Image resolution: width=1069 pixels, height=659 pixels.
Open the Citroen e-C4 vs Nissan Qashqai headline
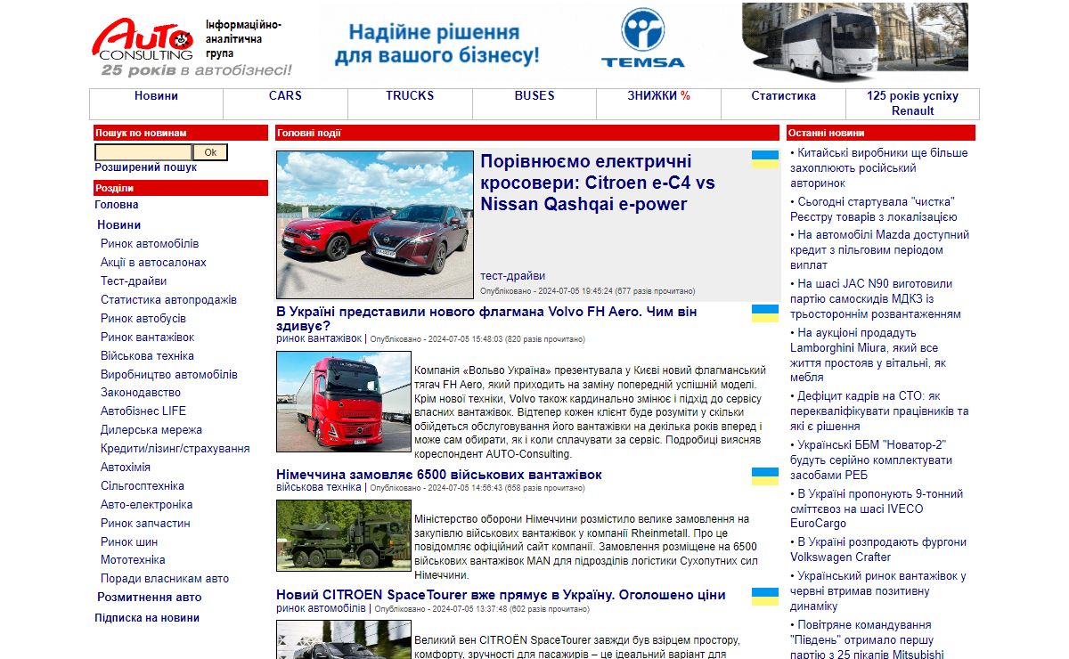[598, 183]
